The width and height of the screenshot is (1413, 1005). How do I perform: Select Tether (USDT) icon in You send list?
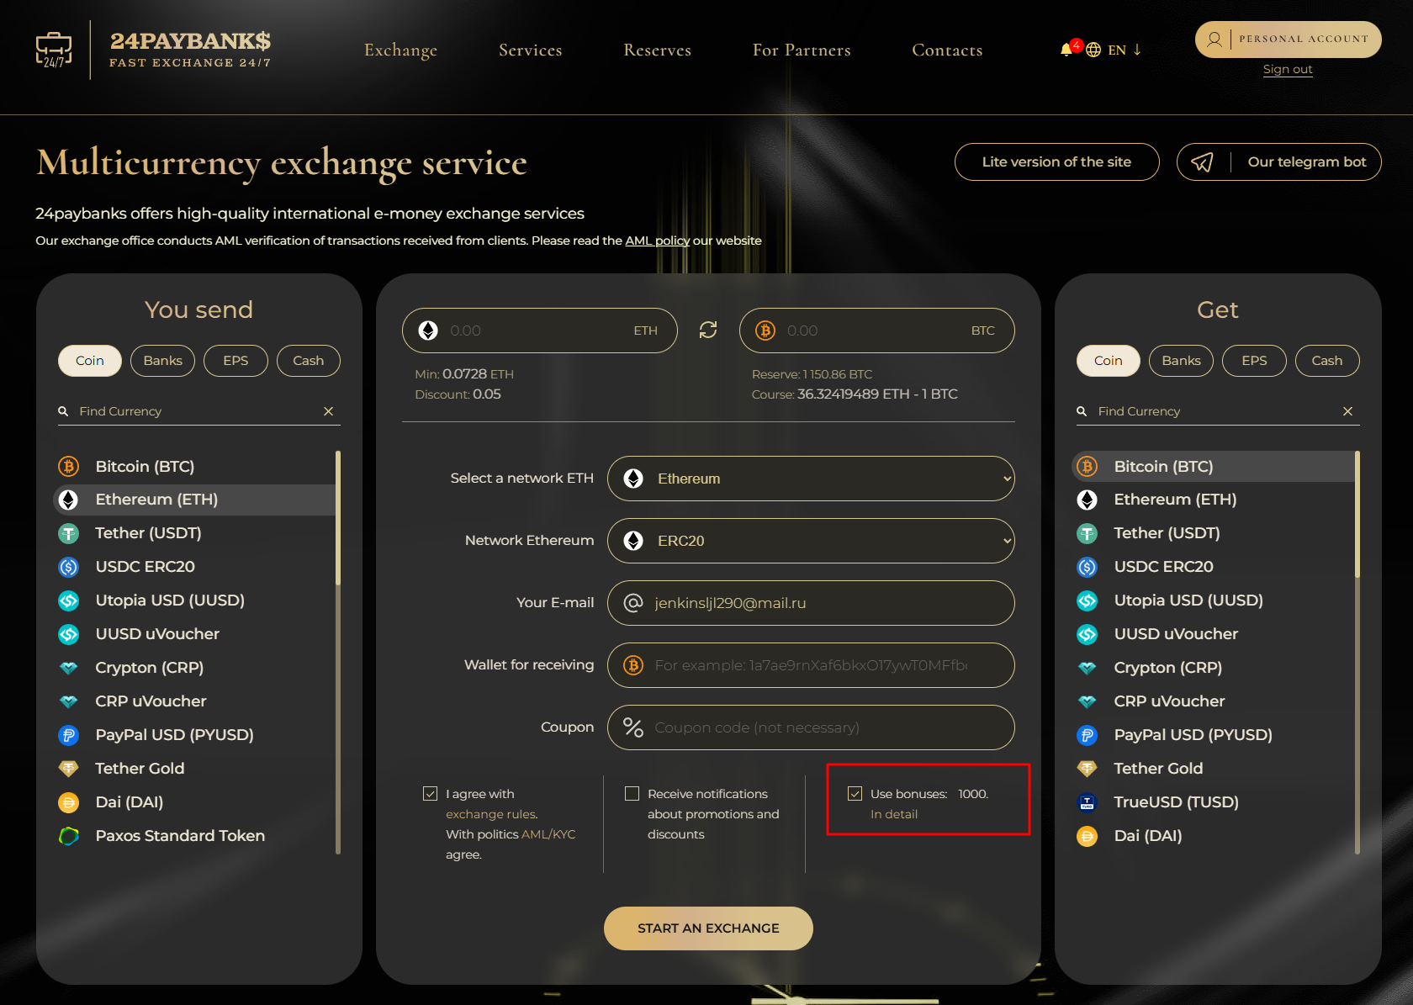click(69, 533)
